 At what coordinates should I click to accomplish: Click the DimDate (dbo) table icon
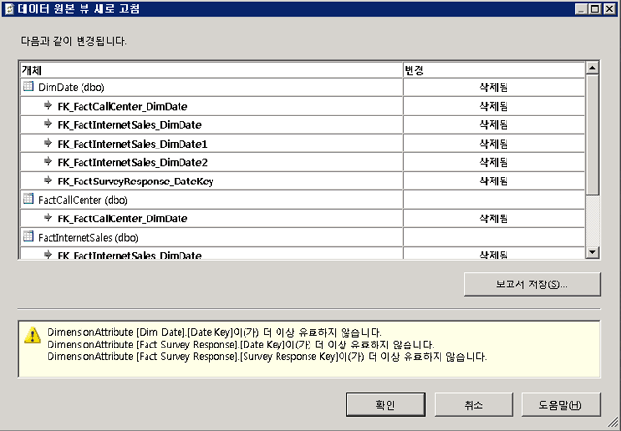pos(28,86)
